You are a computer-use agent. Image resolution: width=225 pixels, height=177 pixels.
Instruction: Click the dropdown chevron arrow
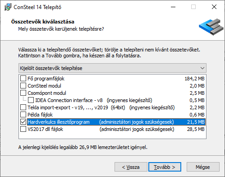[x=202, y=68]
